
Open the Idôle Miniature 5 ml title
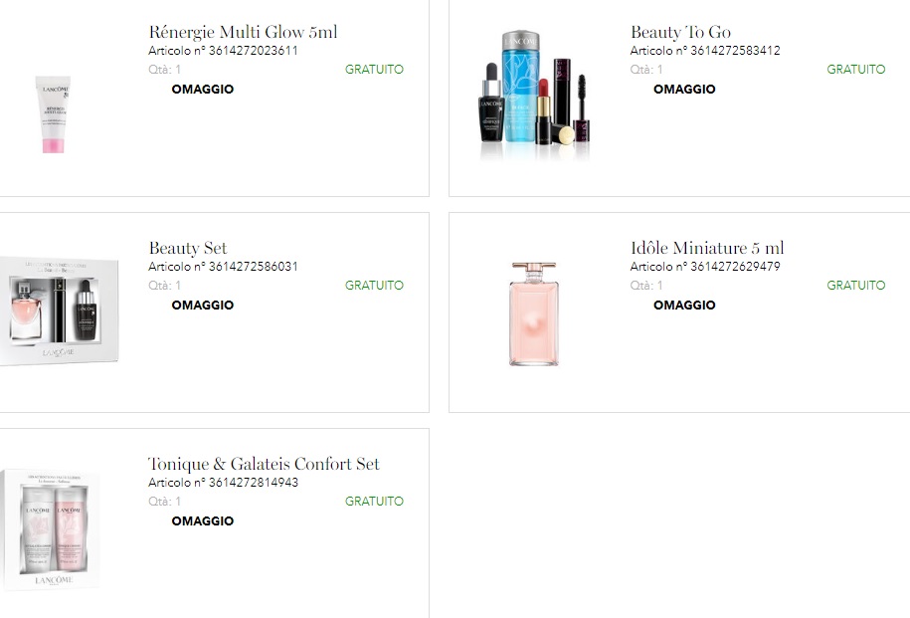point(707,248)
